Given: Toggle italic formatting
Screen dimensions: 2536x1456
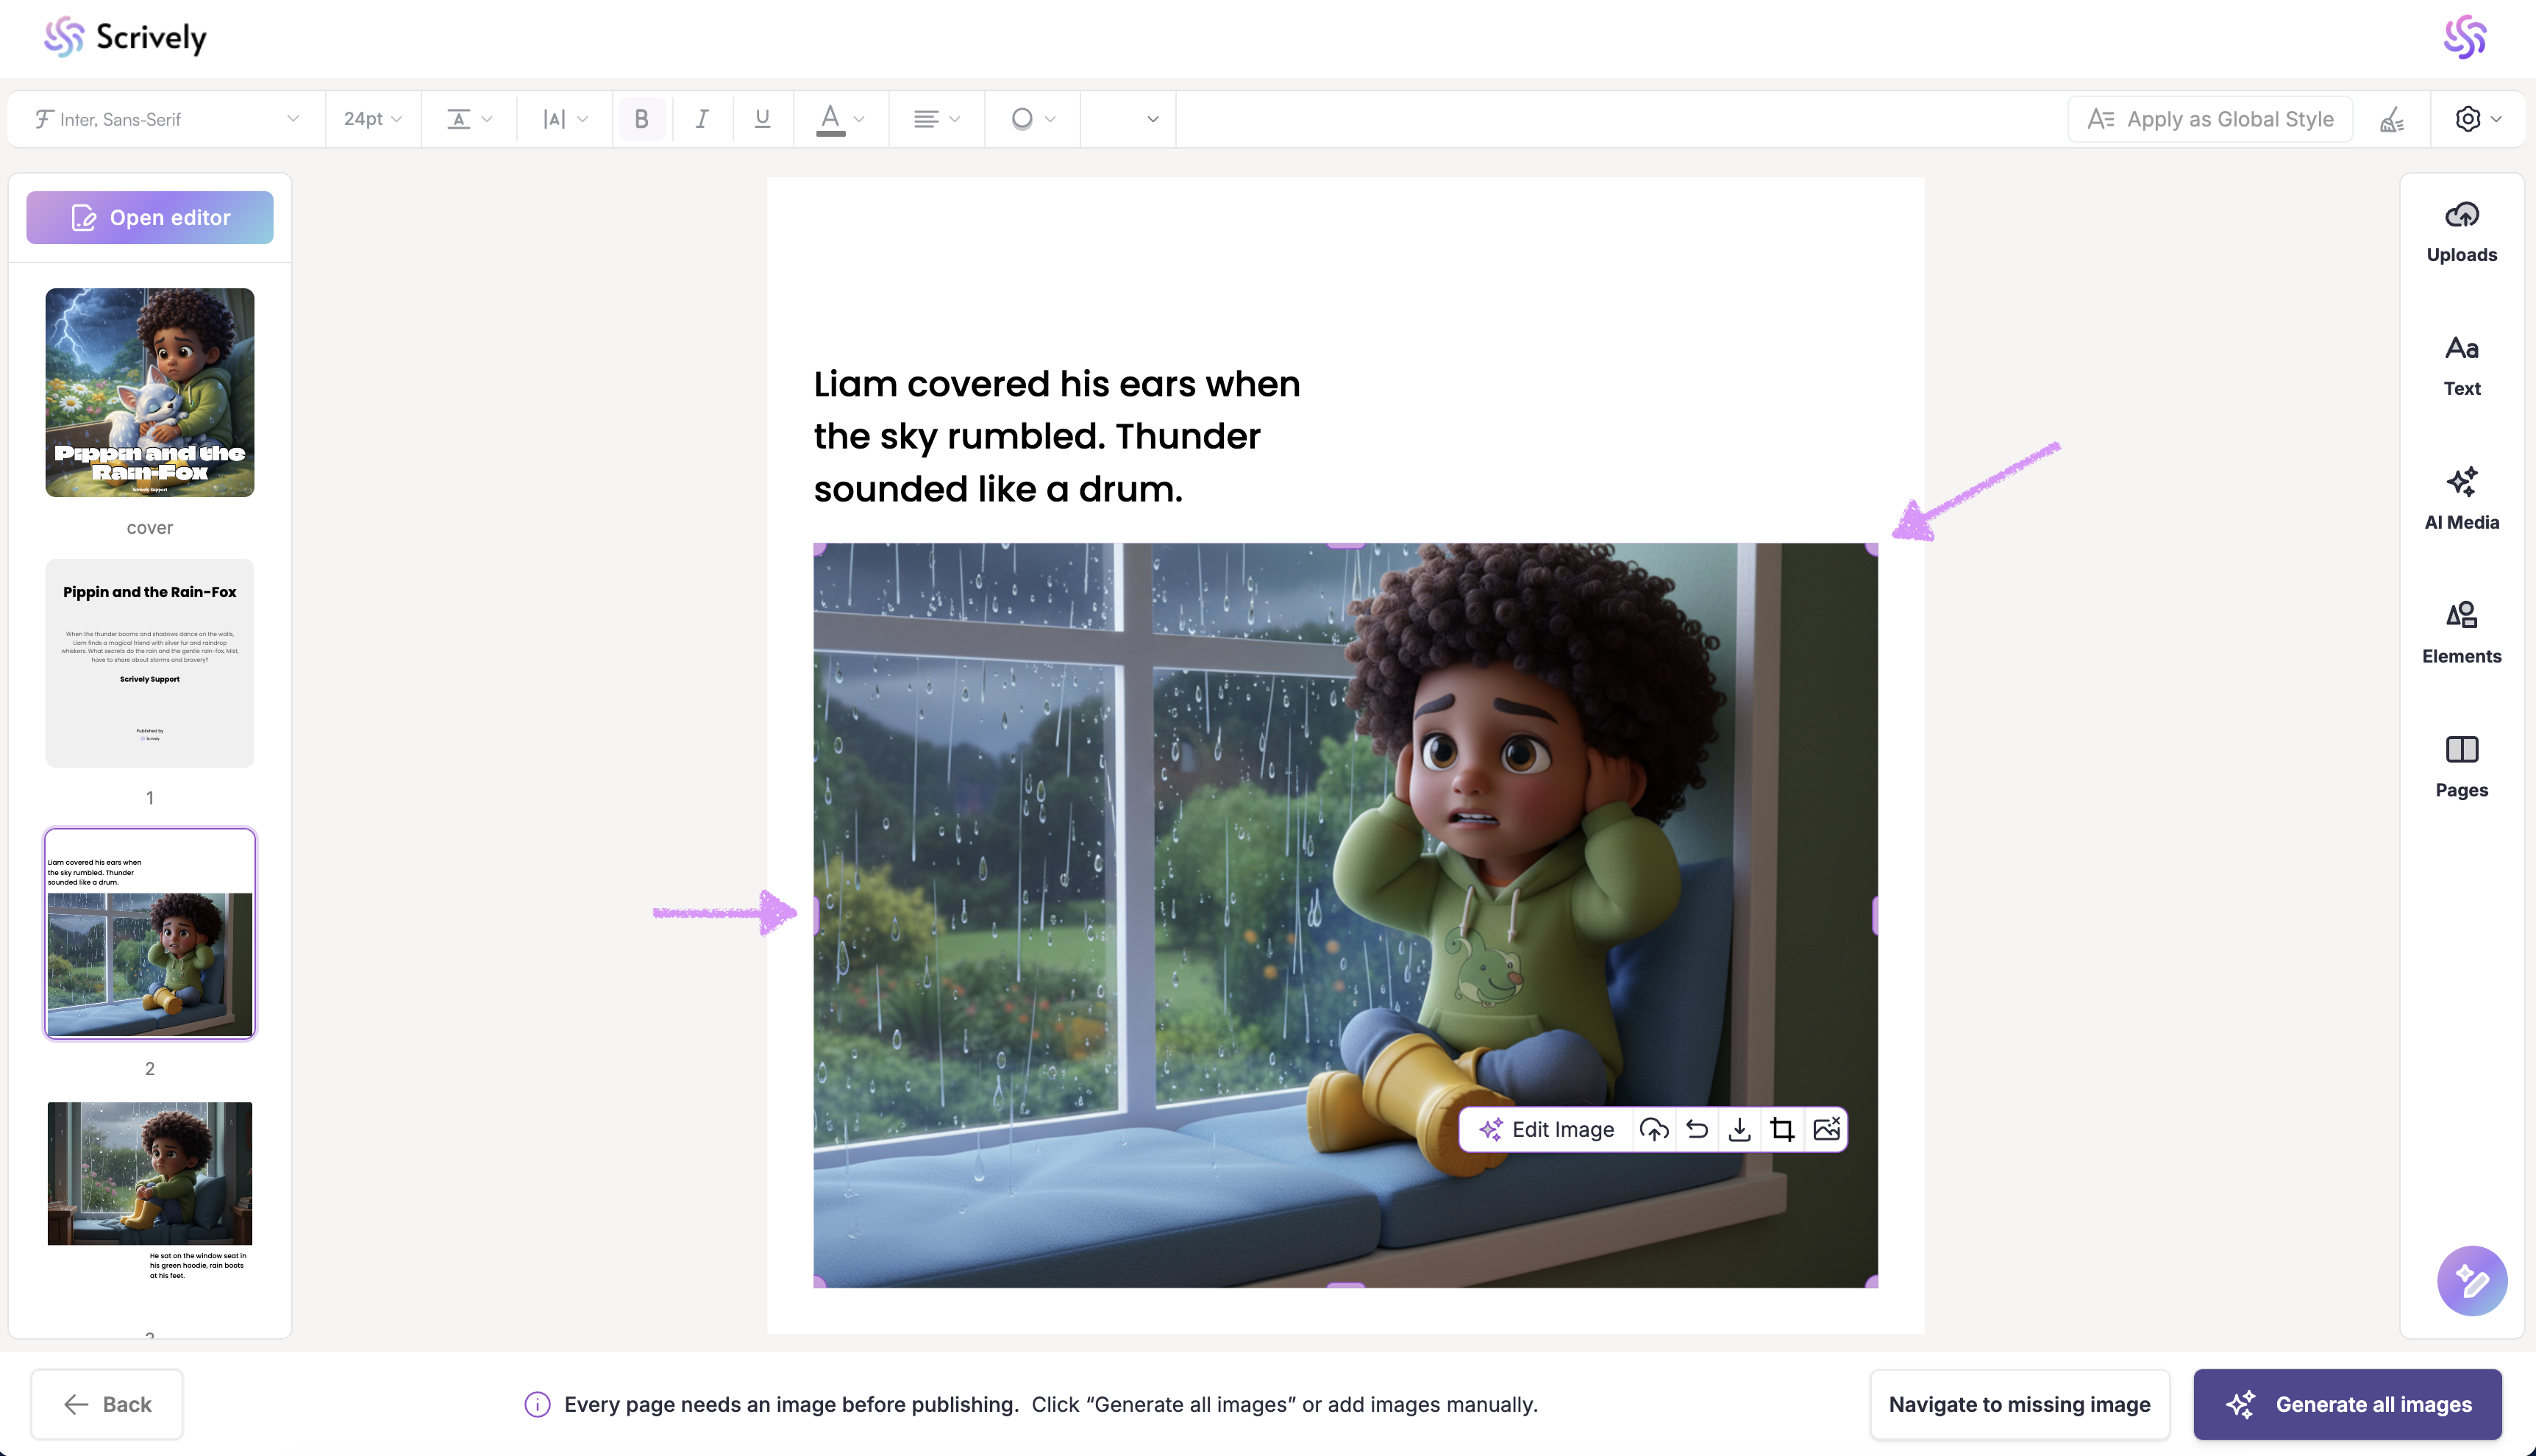Looking at the screenshot, I should (702, 119).
